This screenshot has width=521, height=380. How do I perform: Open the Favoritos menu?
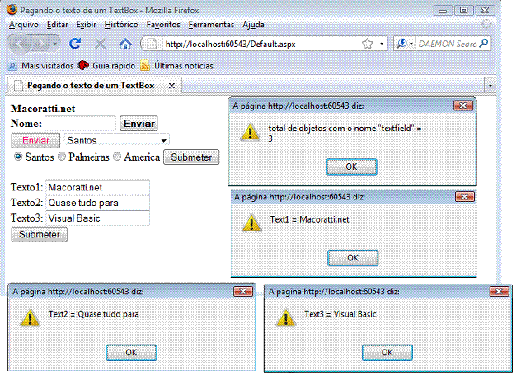coord(163,25)
